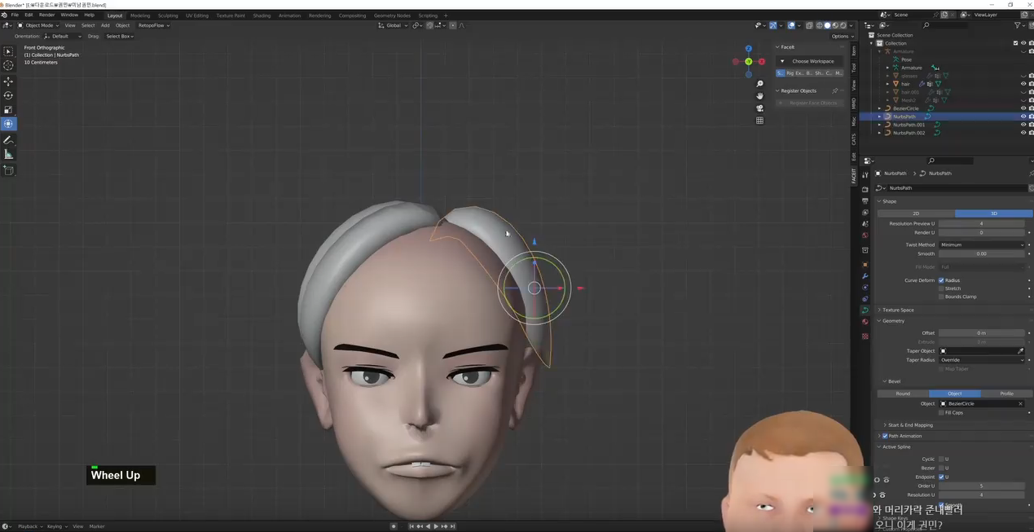Pick the Annotate pencil tool
Screen dimensions: 1034x532
(8, 140)
